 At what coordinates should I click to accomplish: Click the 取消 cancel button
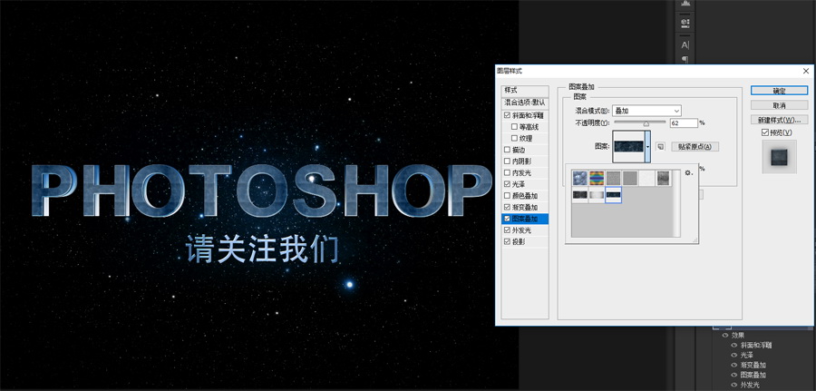click(x=779, y=105)
